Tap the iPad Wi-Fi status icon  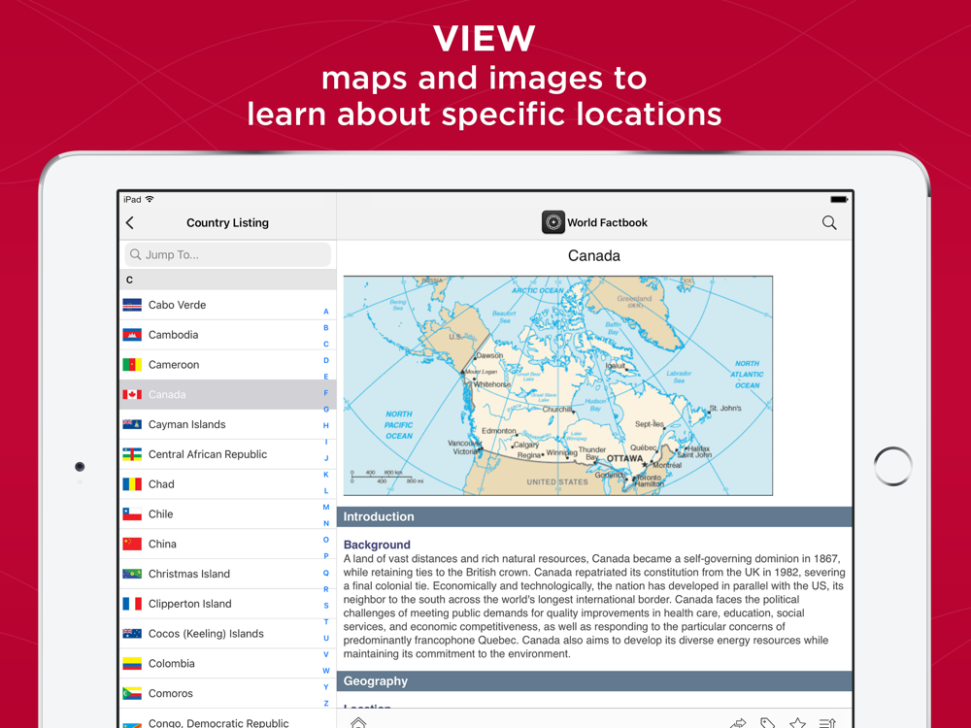tap(150, 199)
